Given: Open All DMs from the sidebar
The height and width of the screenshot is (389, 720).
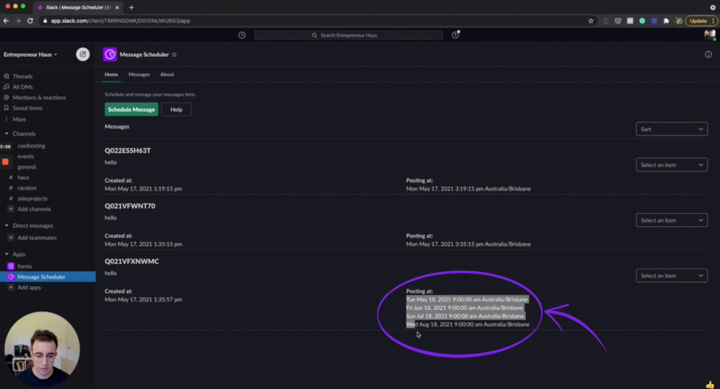Looking at the screenshot, I should point(7,87).
